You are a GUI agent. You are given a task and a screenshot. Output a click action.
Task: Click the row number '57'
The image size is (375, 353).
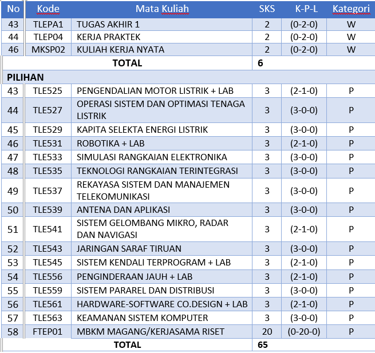[x=13, y=318]
